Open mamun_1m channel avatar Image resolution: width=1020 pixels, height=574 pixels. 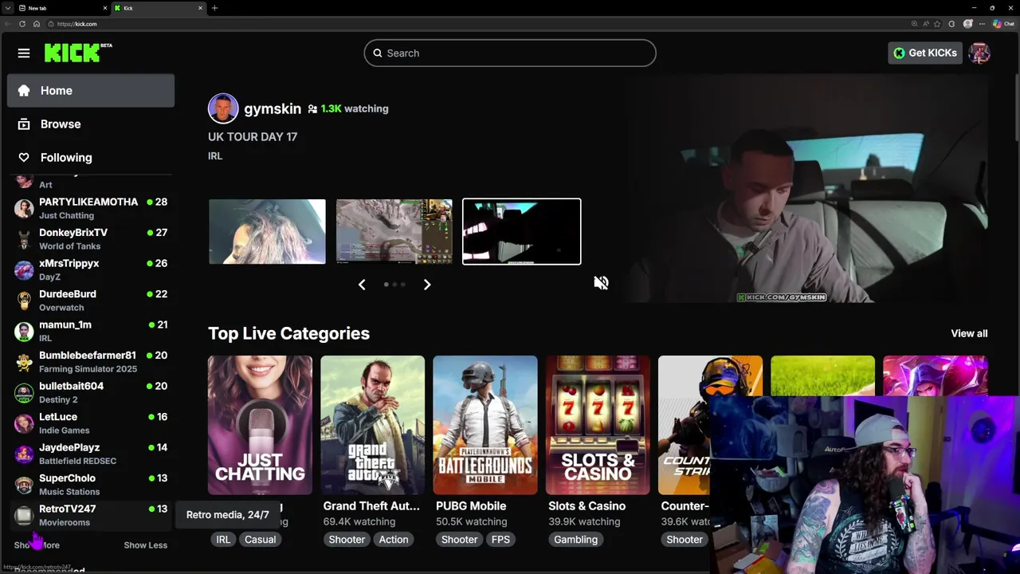click(24, 332)
